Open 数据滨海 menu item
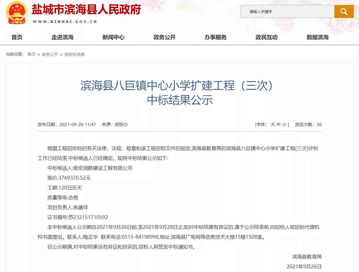The width and height of the screenshot is (359, 272). point(318,37)
